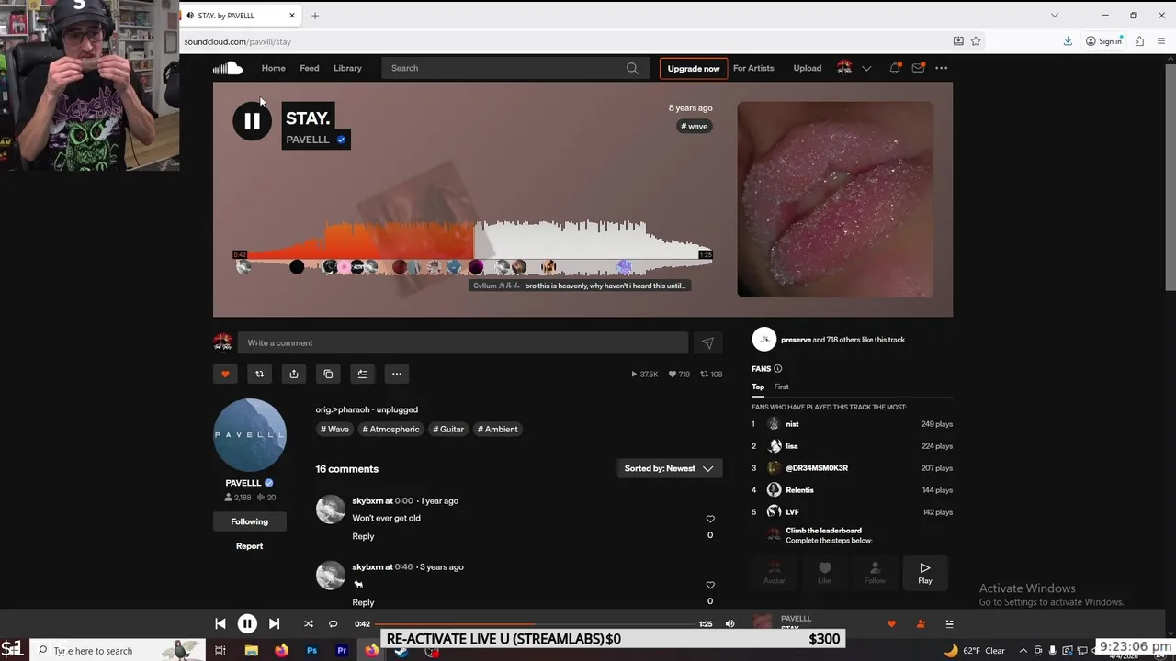
Task: Open the Next up queue icon
Action: point(949,624)
